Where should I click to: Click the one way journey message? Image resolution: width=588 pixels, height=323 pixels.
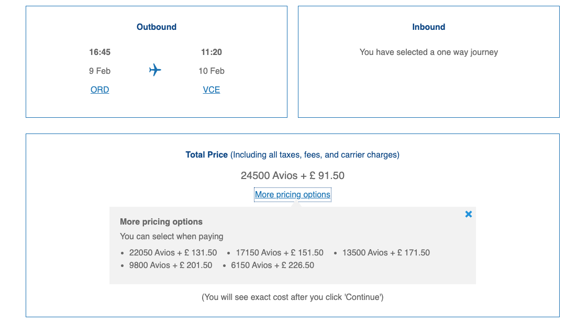(428, 52)
